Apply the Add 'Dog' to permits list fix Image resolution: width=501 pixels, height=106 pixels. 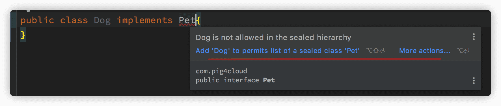click(x=278, y=51)
